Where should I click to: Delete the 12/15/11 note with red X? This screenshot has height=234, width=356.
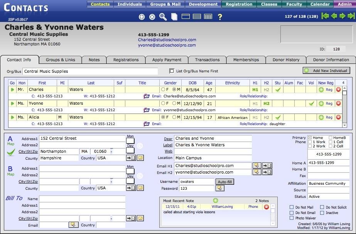[x=266, y=207]
